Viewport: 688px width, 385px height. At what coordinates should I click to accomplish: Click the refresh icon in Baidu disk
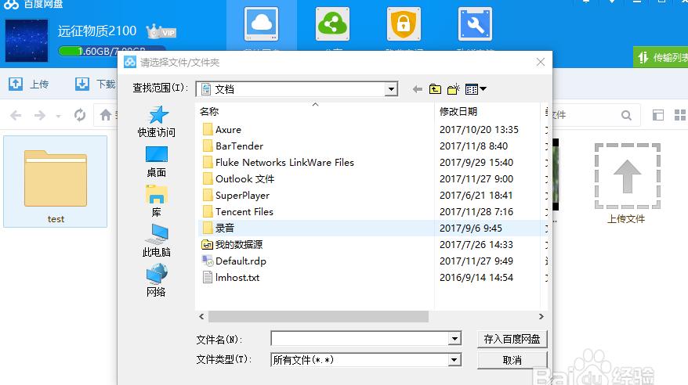click(79, 115)
